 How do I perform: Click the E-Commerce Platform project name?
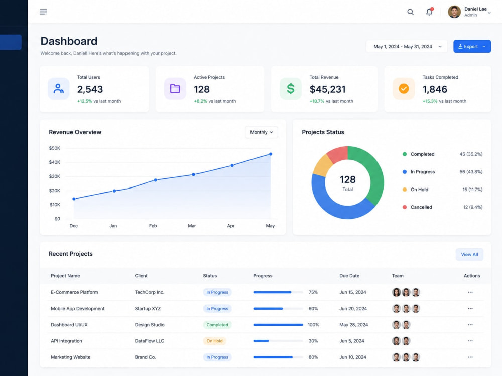(74, 292)
